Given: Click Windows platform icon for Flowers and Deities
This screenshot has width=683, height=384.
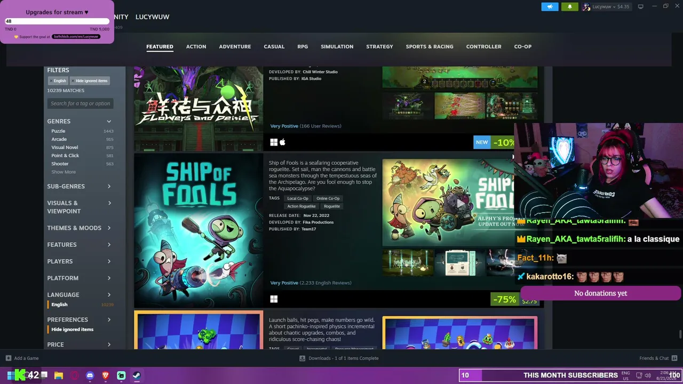Looking at the screenshot, I should [274, 142].
